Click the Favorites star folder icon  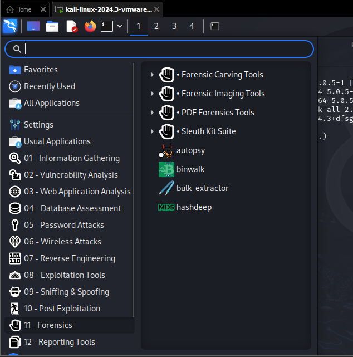click(x=15, y=70)
